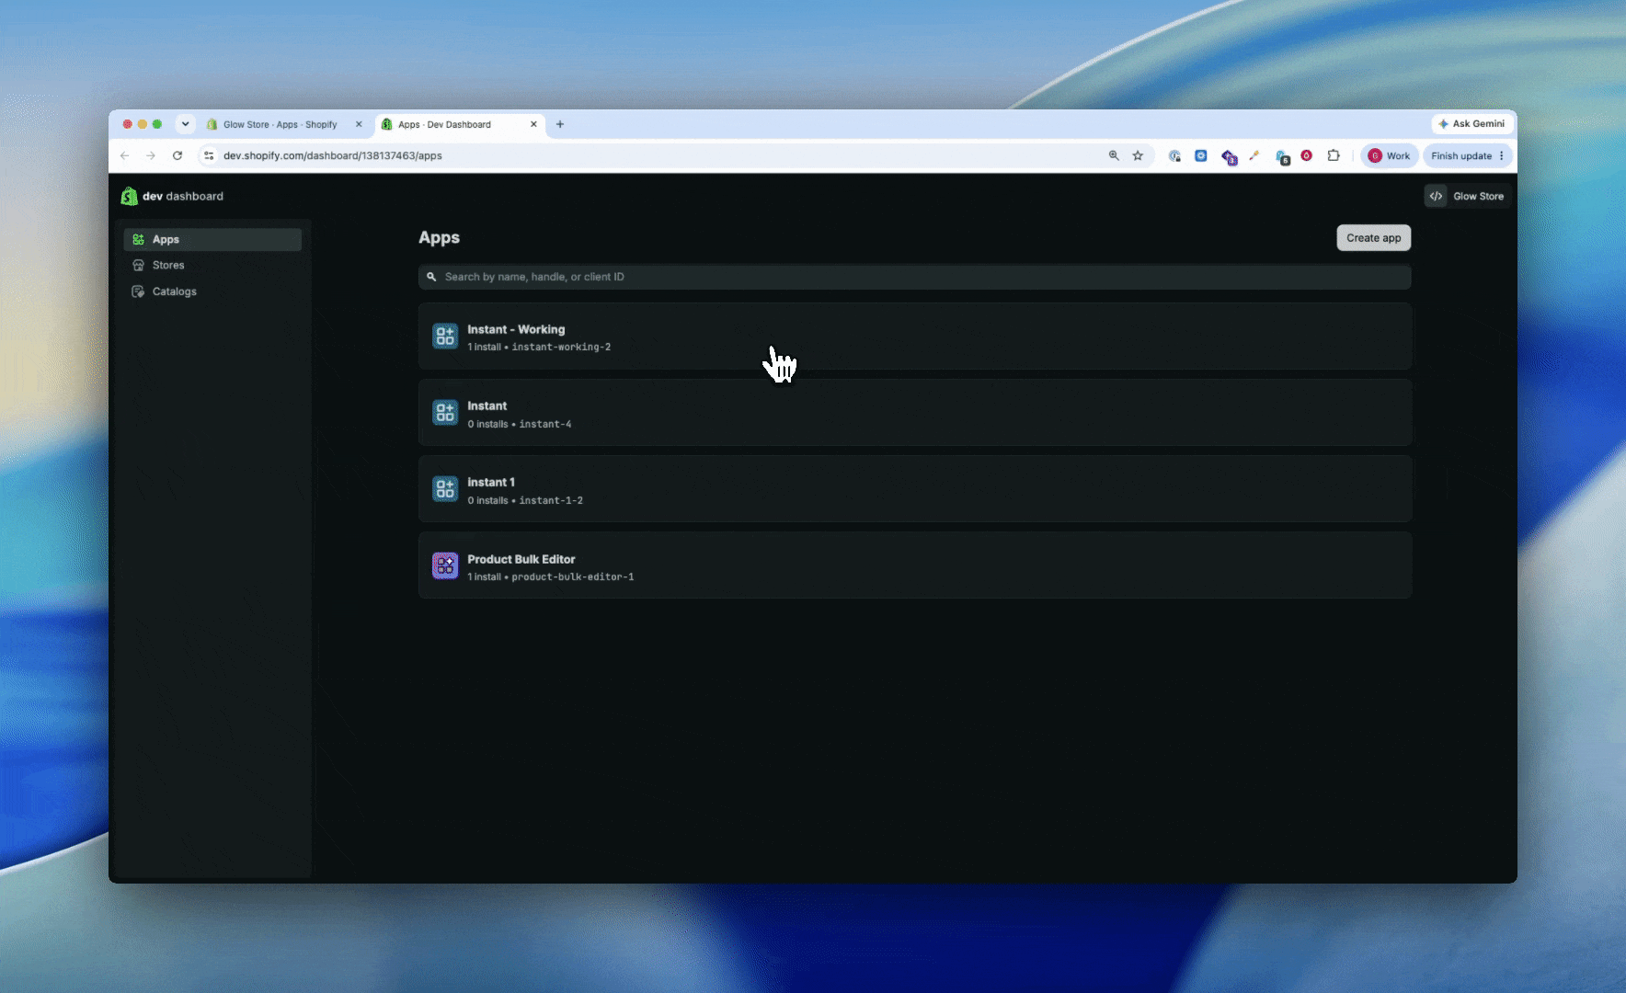Click the browser forward arrow
Screen dimensions: 1626x993
pyautogui.click(x=151, y=156)
